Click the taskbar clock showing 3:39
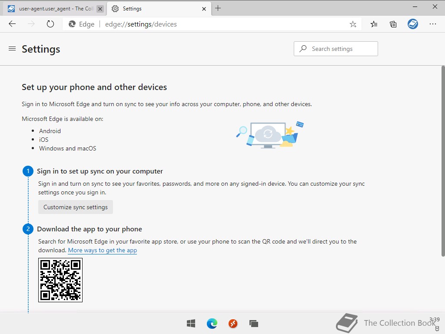 tap(435, 319)
